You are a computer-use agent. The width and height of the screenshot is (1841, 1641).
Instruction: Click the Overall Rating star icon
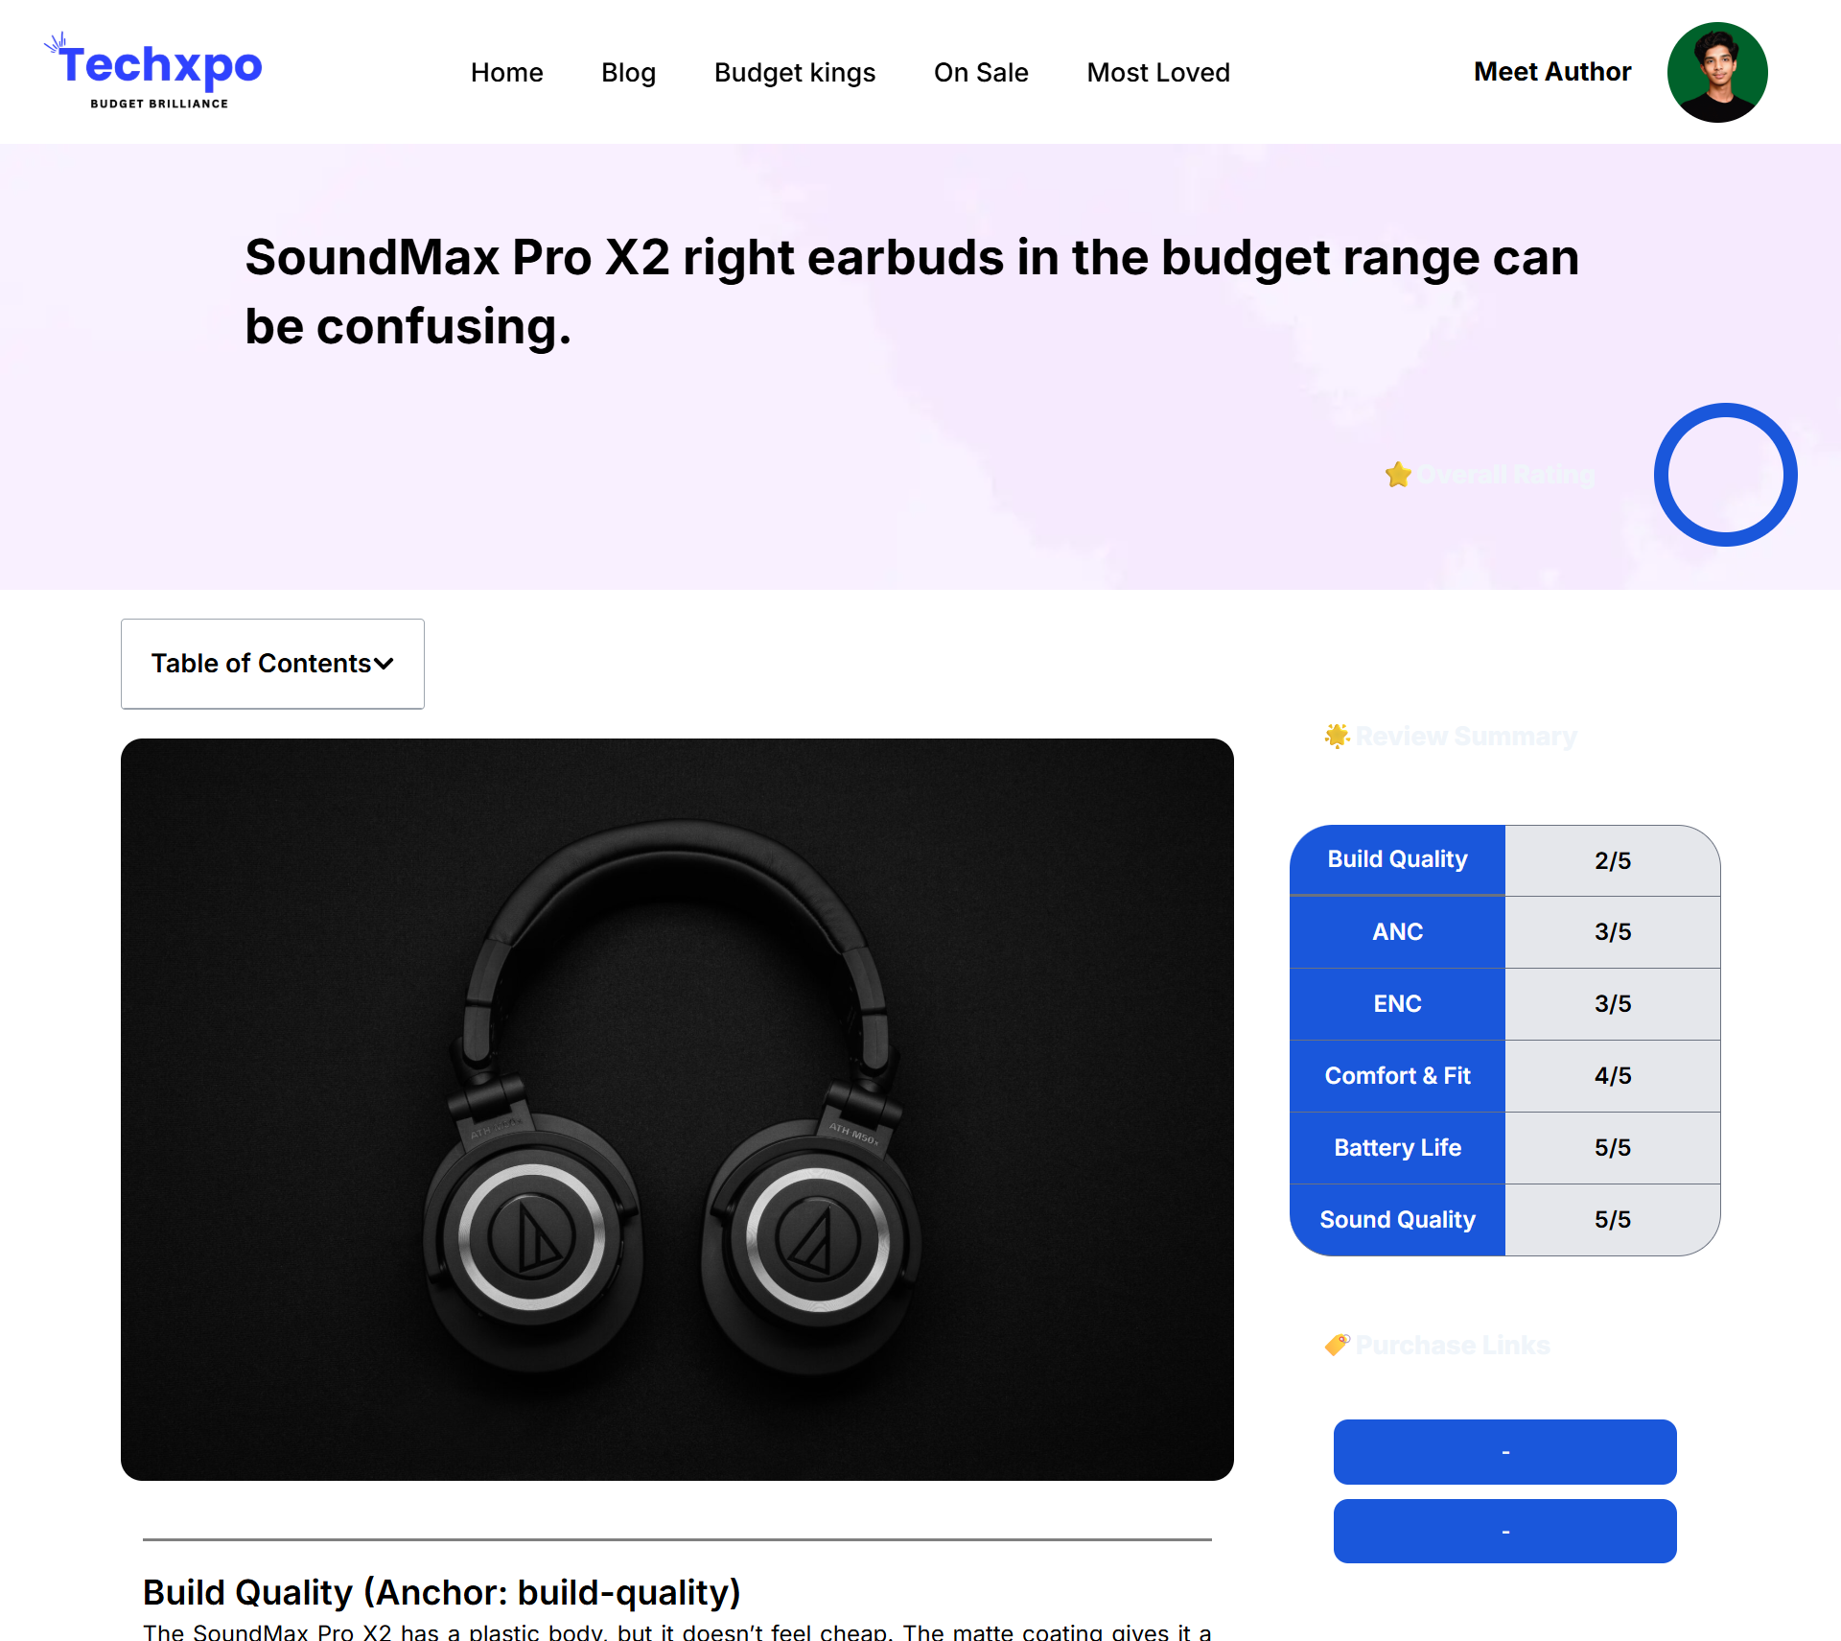pyautogui.click(x=1398, y=475)
